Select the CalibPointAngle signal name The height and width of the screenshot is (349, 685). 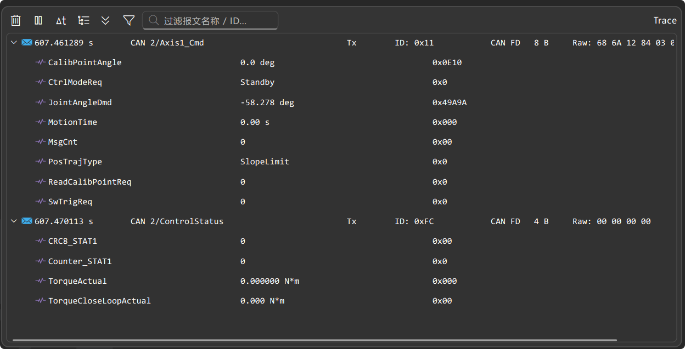click(x=85, y=62)
